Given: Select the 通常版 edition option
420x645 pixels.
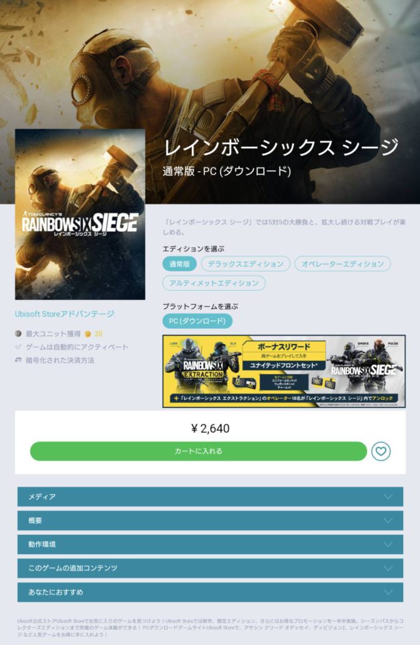Looking at the screenshot, I should (179, 264).
